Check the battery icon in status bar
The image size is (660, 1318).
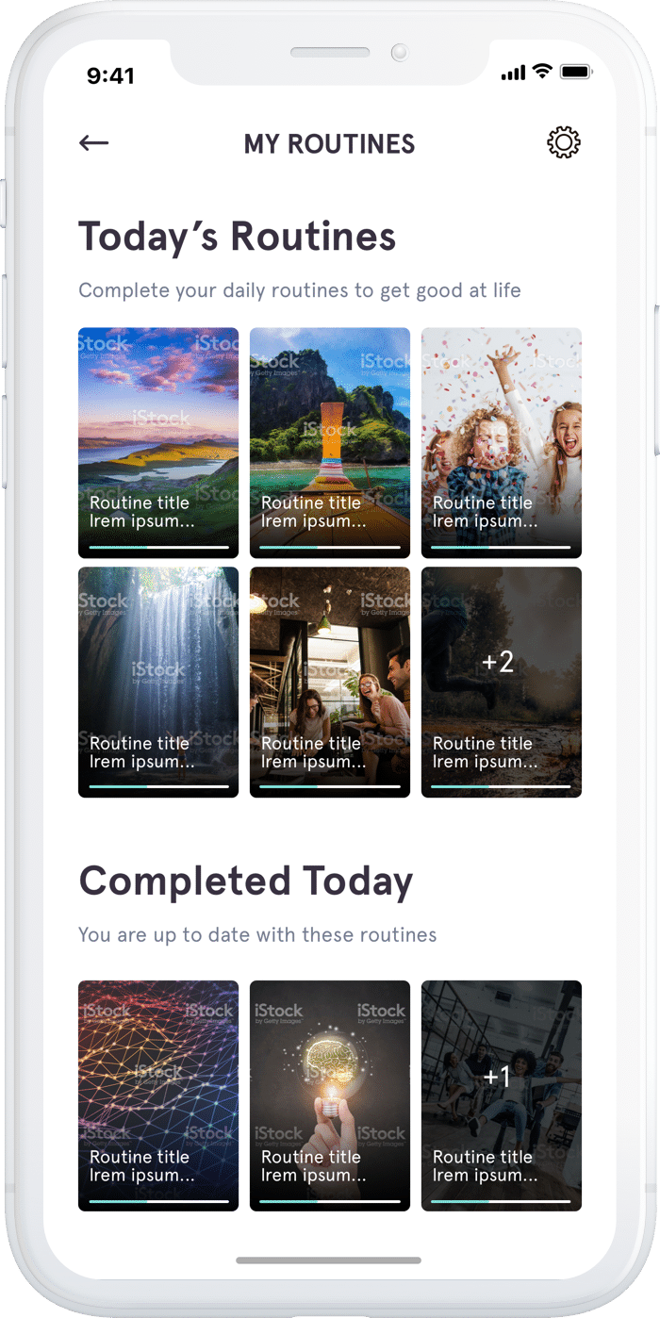[x=574, y=73]
